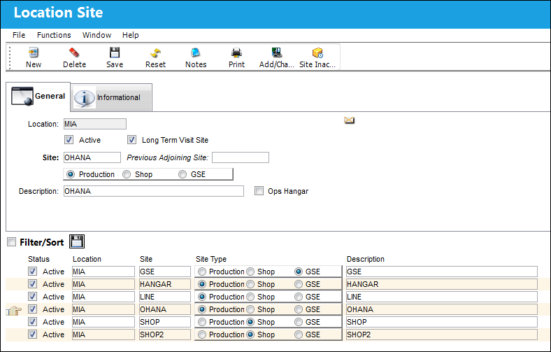The image size is (551, 352).
Task: Select Production radio in the GSE row
Action: 202,272
